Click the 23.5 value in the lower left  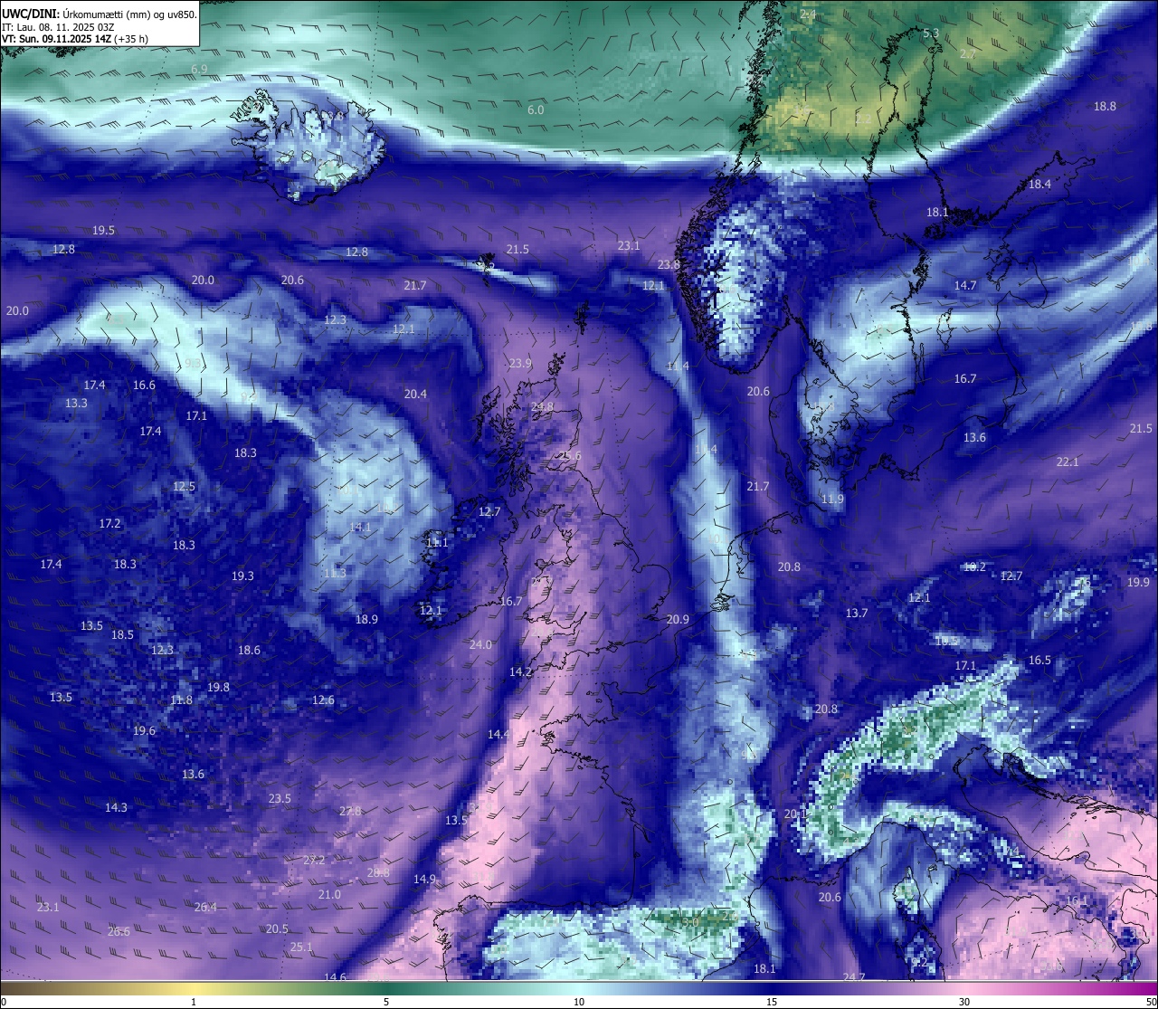[x=280, y=798]
